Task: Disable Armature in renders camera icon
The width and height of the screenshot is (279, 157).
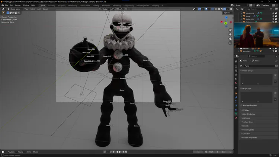Action: (x=276, y=51)
